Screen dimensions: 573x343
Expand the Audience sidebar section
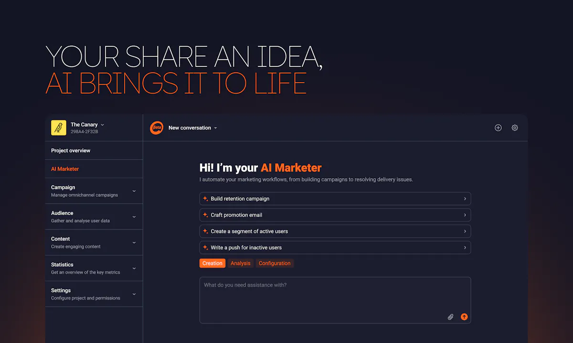[x=134, y=217]
